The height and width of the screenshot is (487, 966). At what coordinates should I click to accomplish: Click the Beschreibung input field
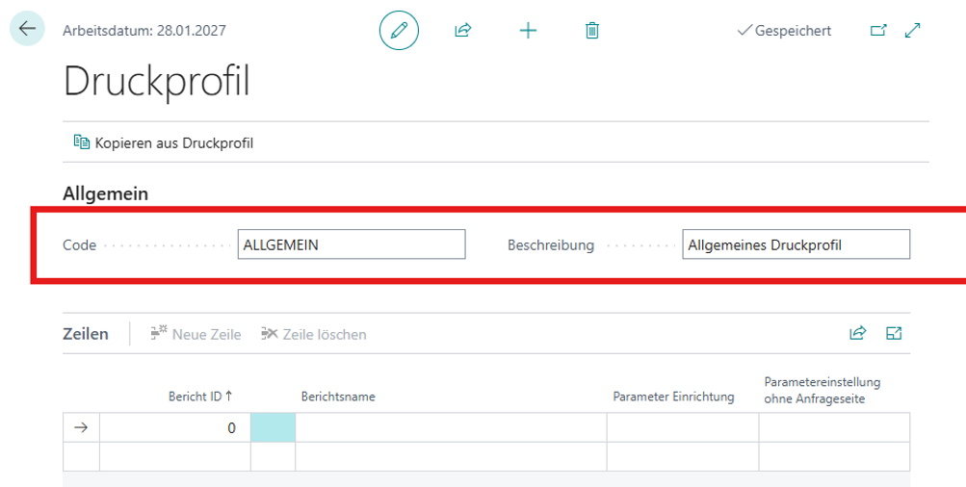796,244
